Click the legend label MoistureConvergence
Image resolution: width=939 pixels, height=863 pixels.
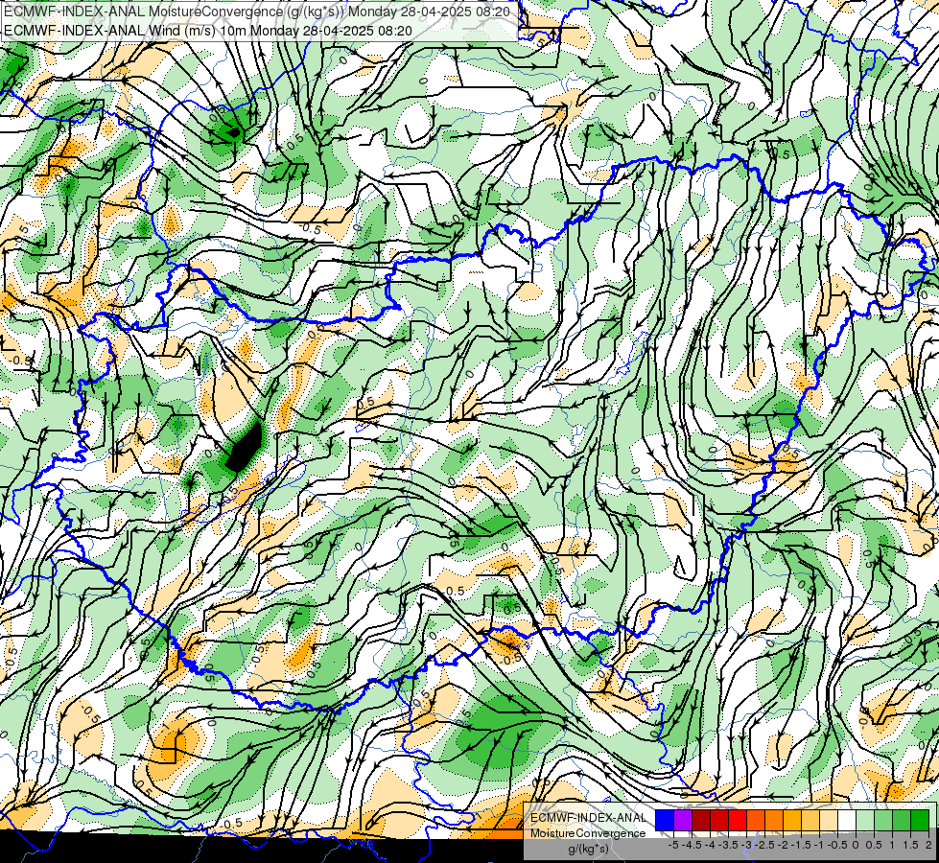coord(588,833)
